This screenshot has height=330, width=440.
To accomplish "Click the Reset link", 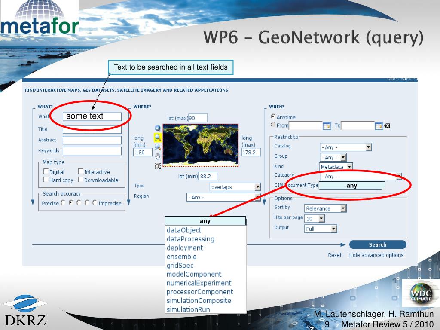I will point(335,255).
